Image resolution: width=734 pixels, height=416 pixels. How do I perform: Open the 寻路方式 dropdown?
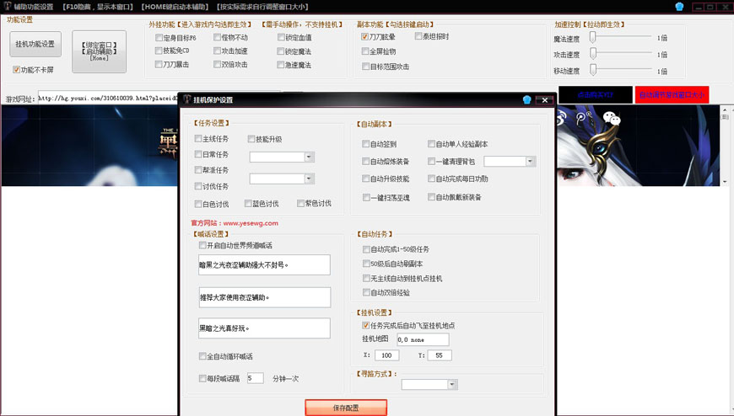452,385
